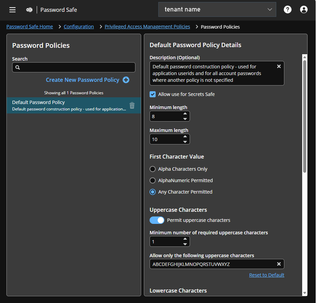Screen dimensions: 317x303
Task: Select Default Password Policy list item
Action: [74, 105]
